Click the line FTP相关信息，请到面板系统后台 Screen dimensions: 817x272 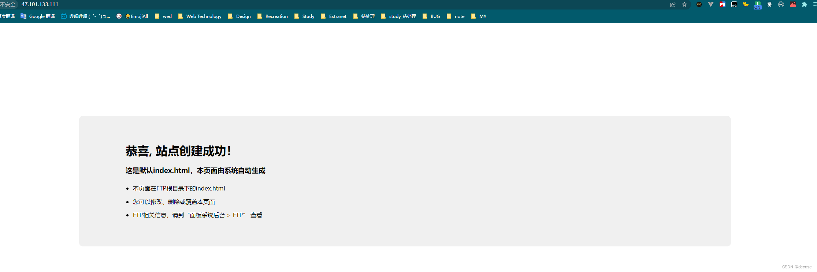pyautogui.click(x=197, y=215)
